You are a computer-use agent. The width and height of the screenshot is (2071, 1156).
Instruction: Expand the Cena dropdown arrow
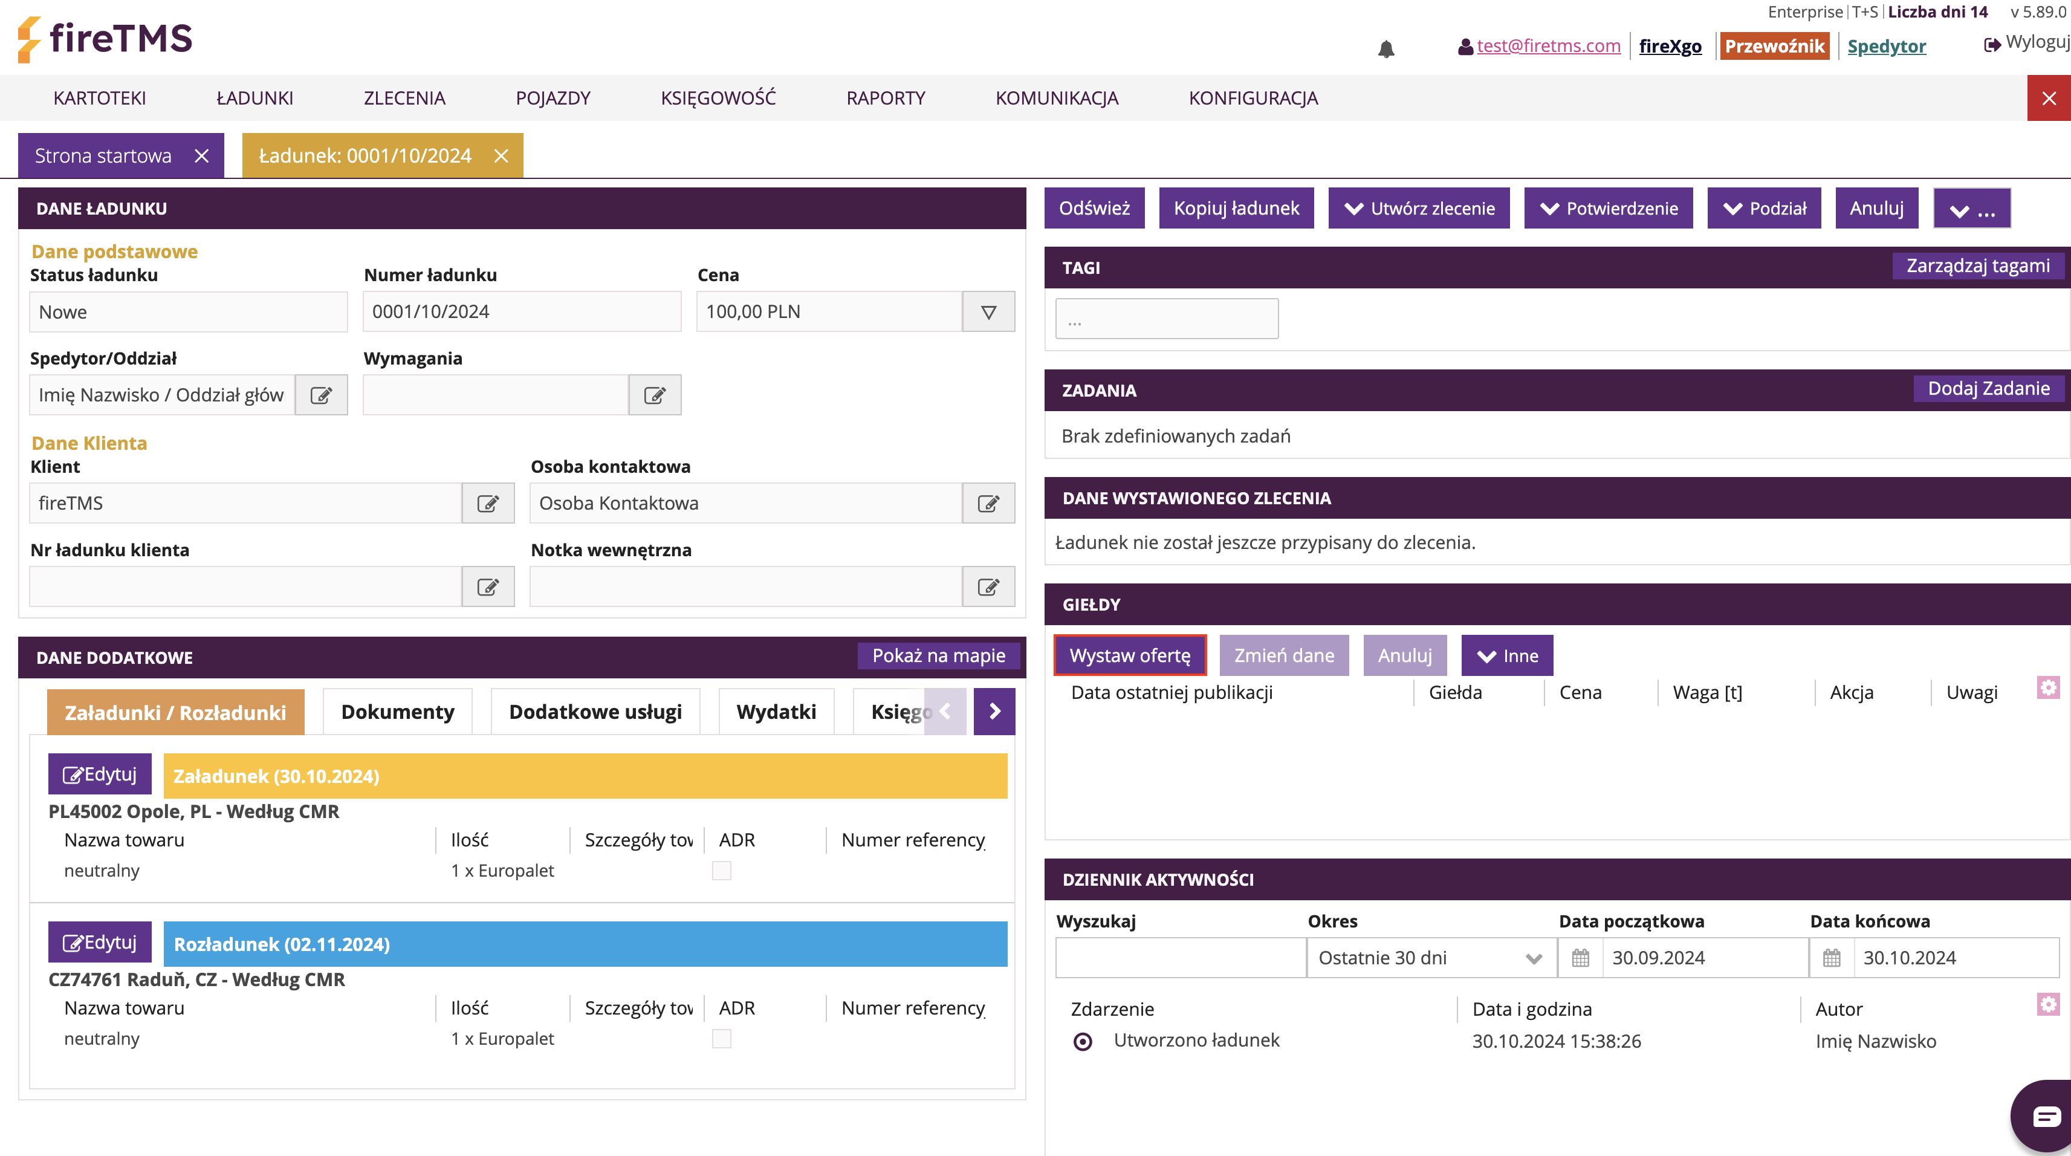click(x=988, y=312)
